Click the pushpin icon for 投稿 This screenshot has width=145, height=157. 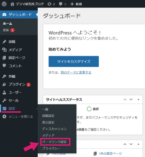point(4,42)
